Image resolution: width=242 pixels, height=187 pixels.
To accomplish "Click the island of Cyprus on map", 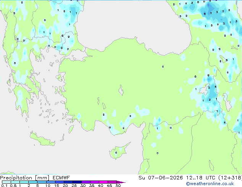I will (x=119, y=151).
